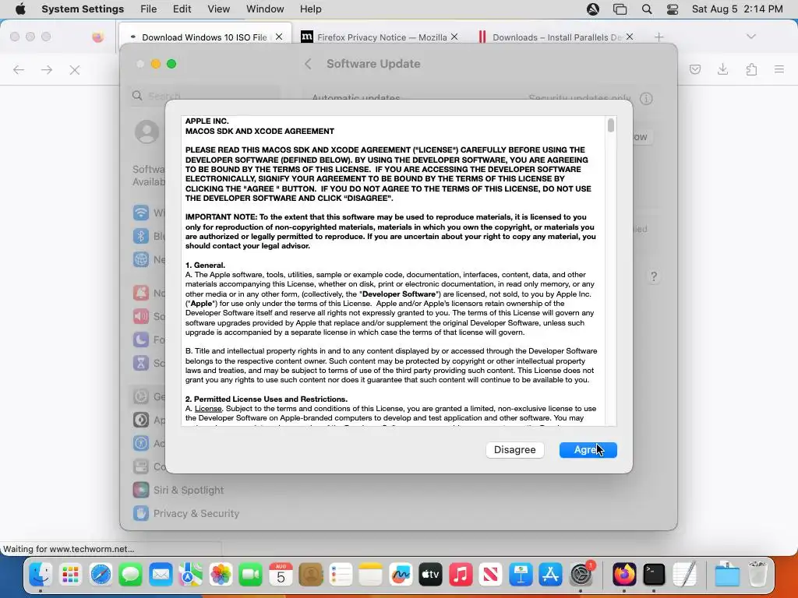Open the System Settings menu bar item
This screenshot has height=598, width=798.
click(x=83, y=9)
